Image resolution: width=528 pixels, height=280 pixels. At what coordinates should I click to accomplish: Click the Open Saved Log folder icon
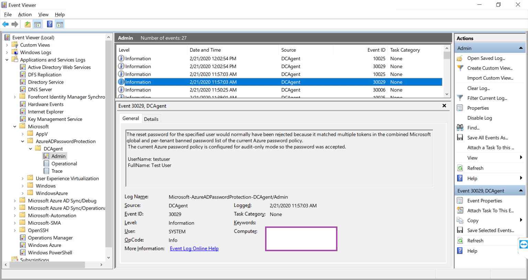coord(460,58)
